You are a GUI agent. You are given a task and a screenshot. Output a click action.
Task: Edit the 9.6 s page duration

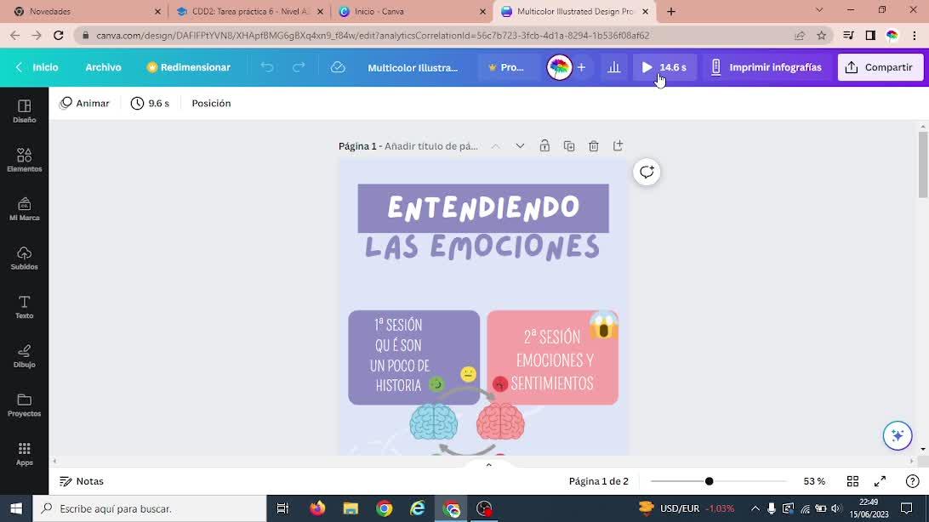(150, 103)
